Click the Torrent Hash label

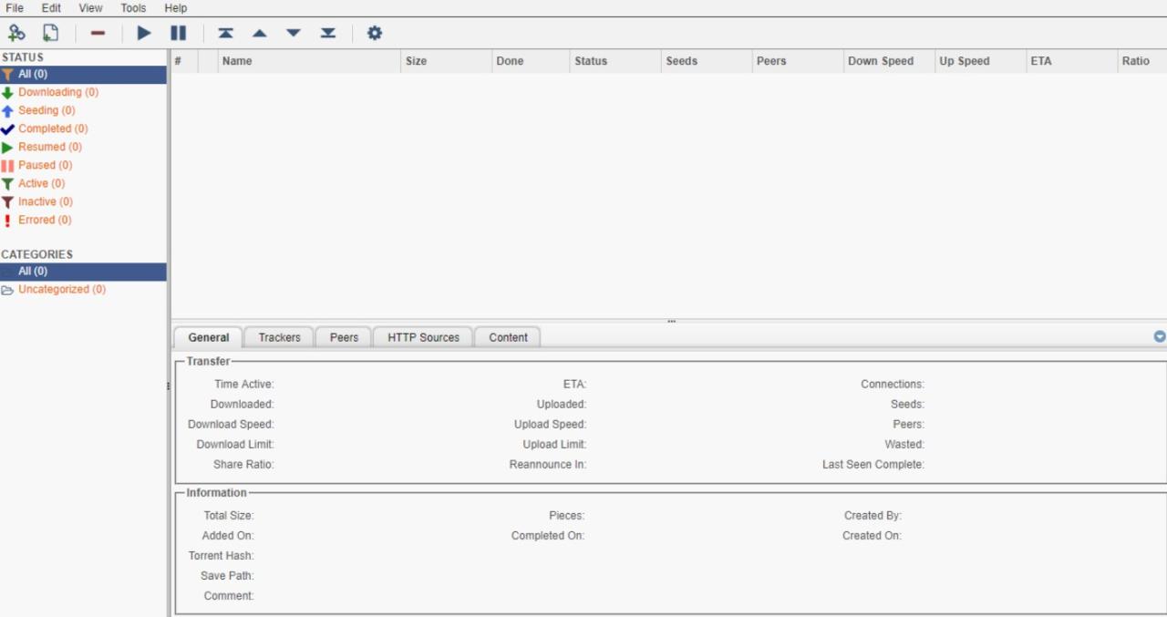[222, 556]
